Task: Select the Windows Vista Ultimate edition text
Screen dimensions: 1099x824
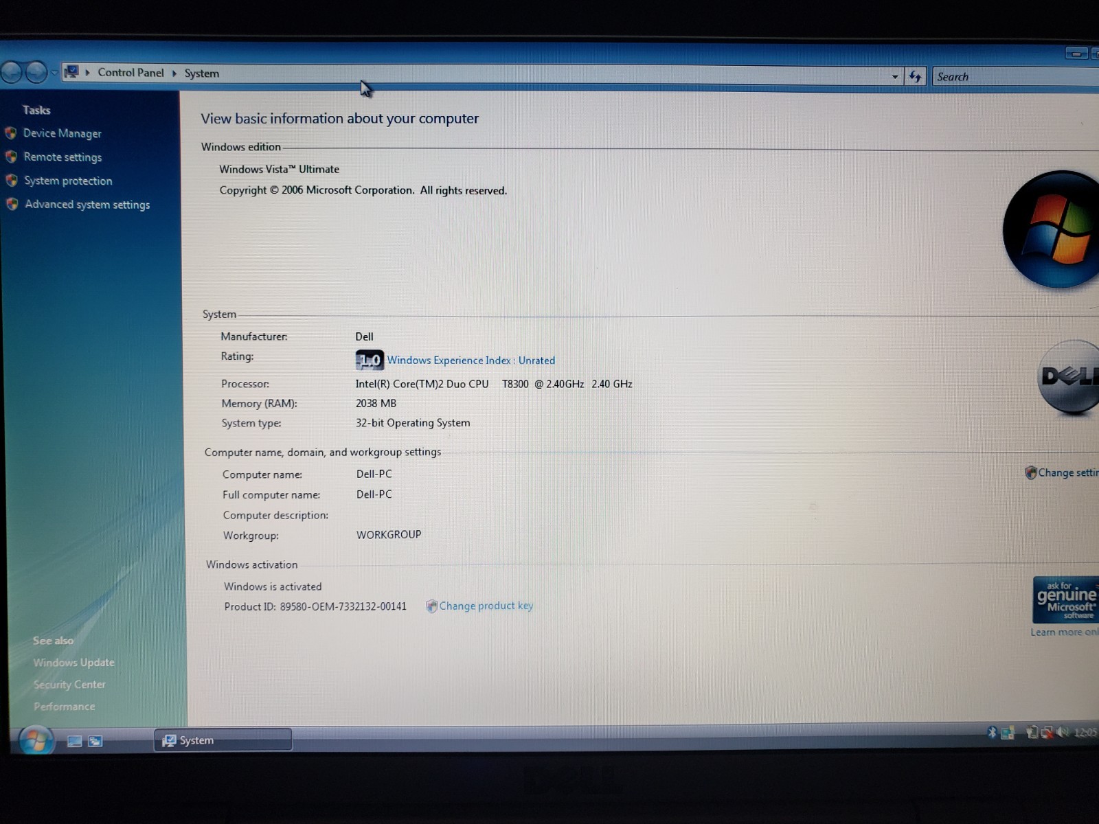Action: pos(280,169)
